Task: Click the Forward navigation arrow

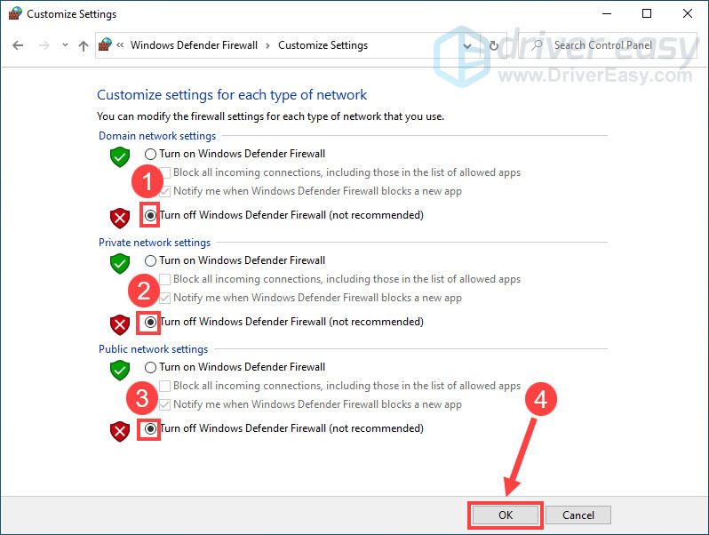Action: tap(43, 45)
